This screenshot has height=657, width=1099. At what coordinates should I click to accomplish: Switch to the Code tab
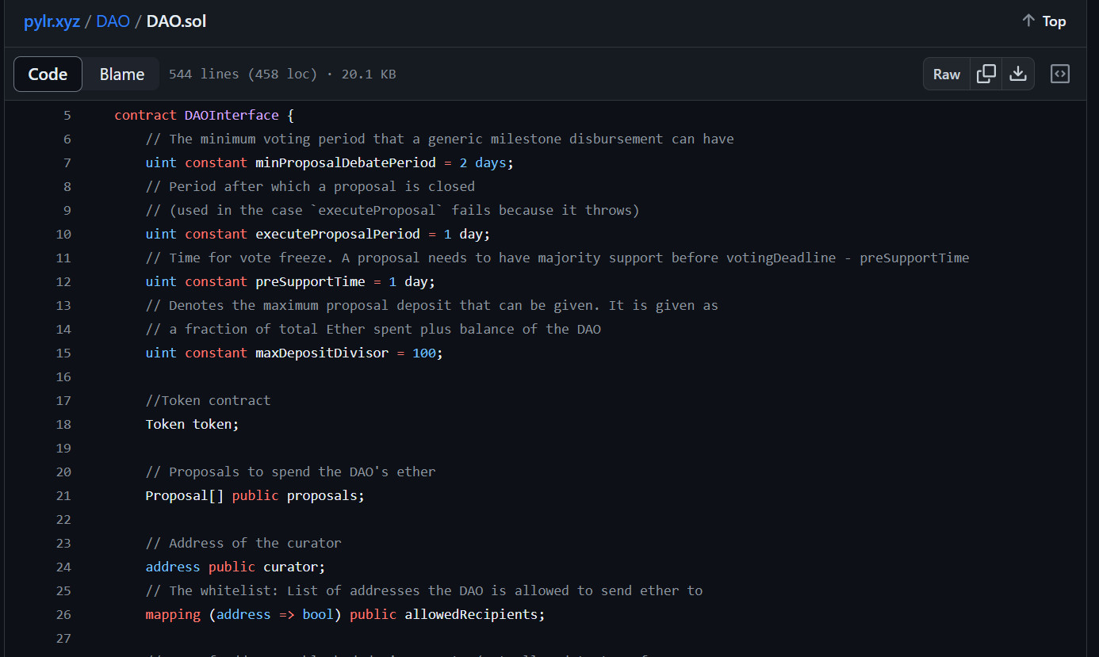coord(48,74)
